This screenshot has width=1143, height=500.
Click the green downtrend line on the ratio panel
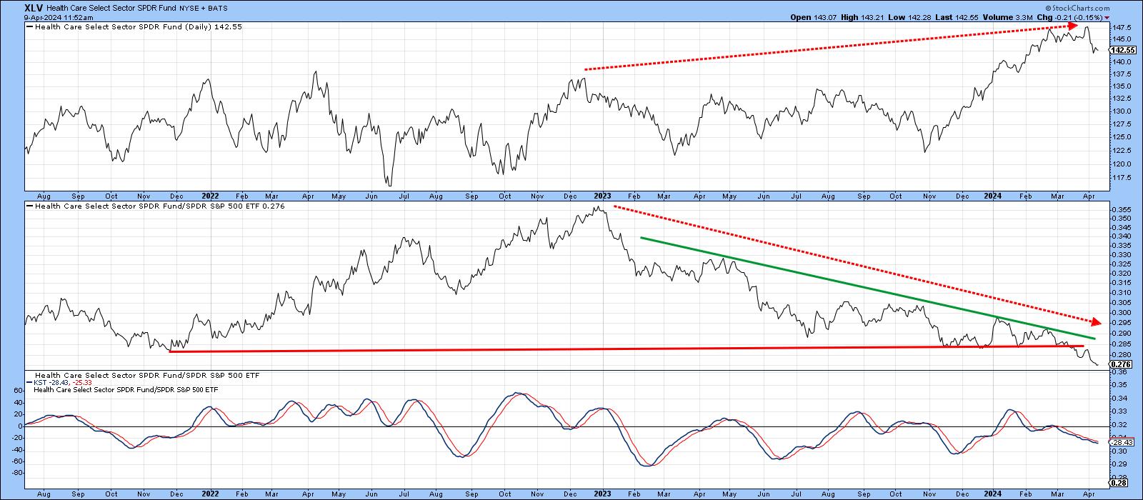click(x=867, y=287)
